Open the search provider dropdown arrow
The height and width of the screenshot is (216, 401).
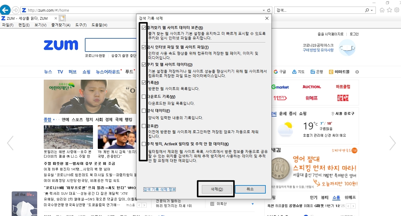tap(372, 10)
